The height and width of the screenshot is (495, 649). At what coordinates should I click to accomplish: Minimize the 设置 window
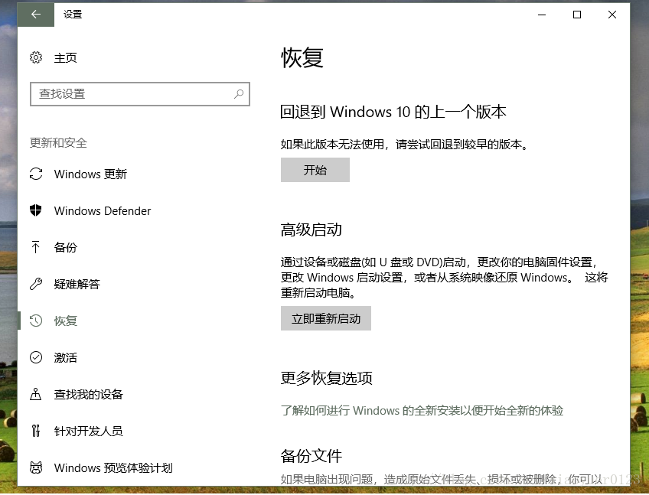[542, 15]
